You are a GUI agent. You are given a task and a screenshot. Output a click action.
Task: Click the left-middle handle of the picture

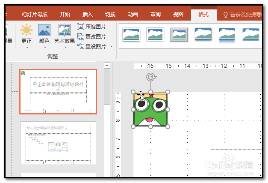point(133,109)
